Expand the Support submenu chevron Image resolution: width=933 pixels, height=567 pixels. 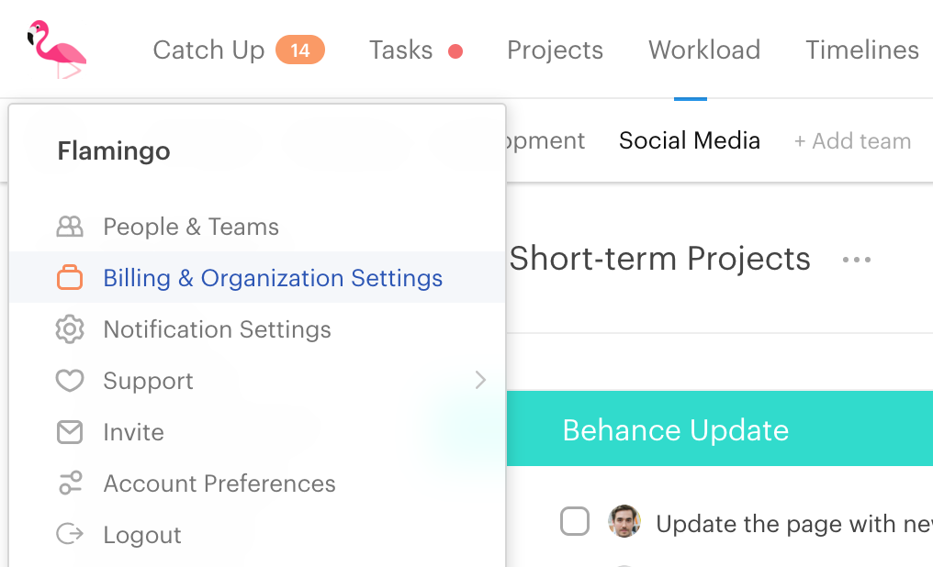481,380
